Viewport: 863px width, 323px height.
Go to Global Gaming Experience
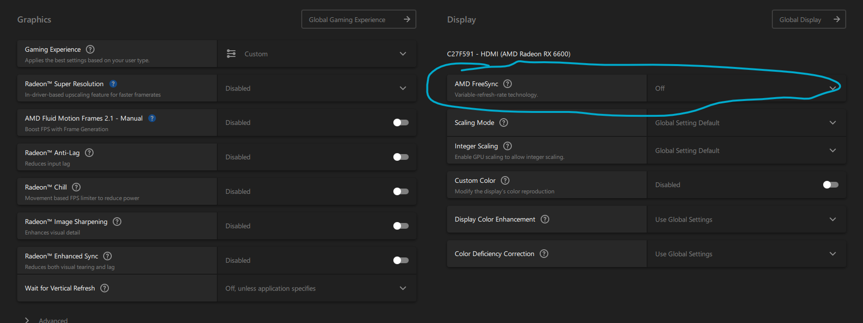coord(359,19)
